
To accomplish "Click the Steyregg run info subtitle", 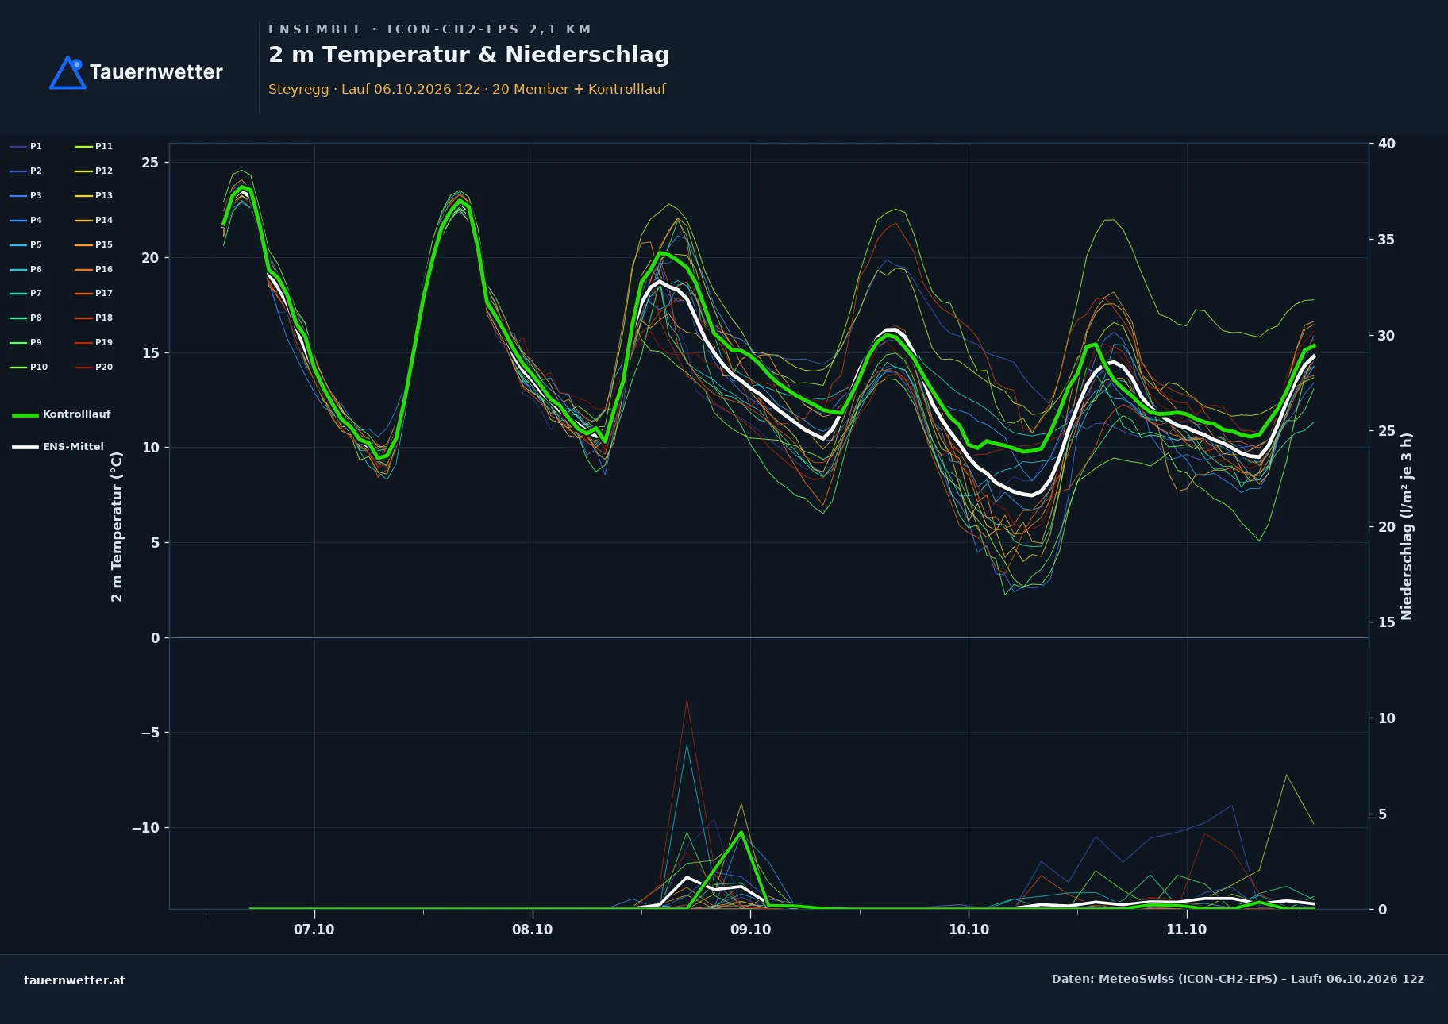I will coord(467,89).
